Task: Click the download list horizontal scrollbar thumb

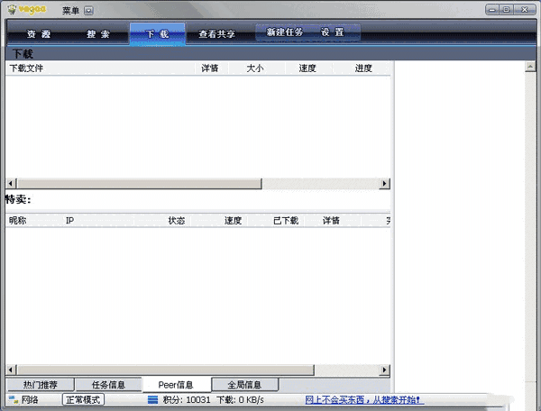Action: click(140, 184)
